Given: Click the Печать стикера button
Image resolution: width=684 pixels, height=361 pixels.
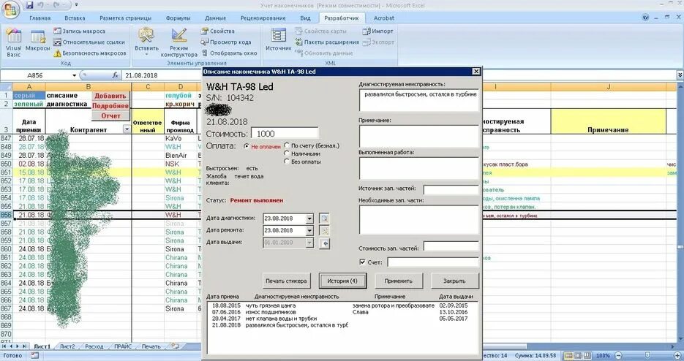Looking at the screenshot, I should [286, 281].
